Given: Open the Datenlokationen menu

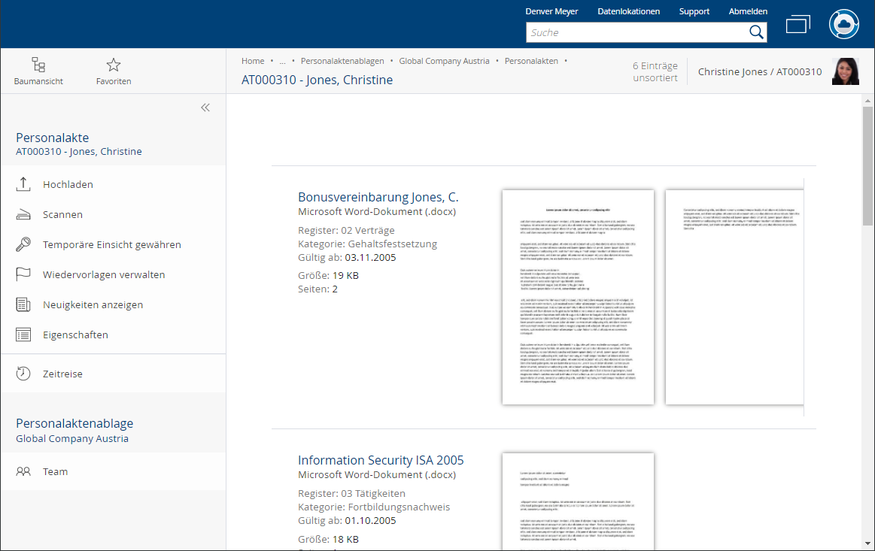Looking at the screenshot, I should [x=628, y=11].
